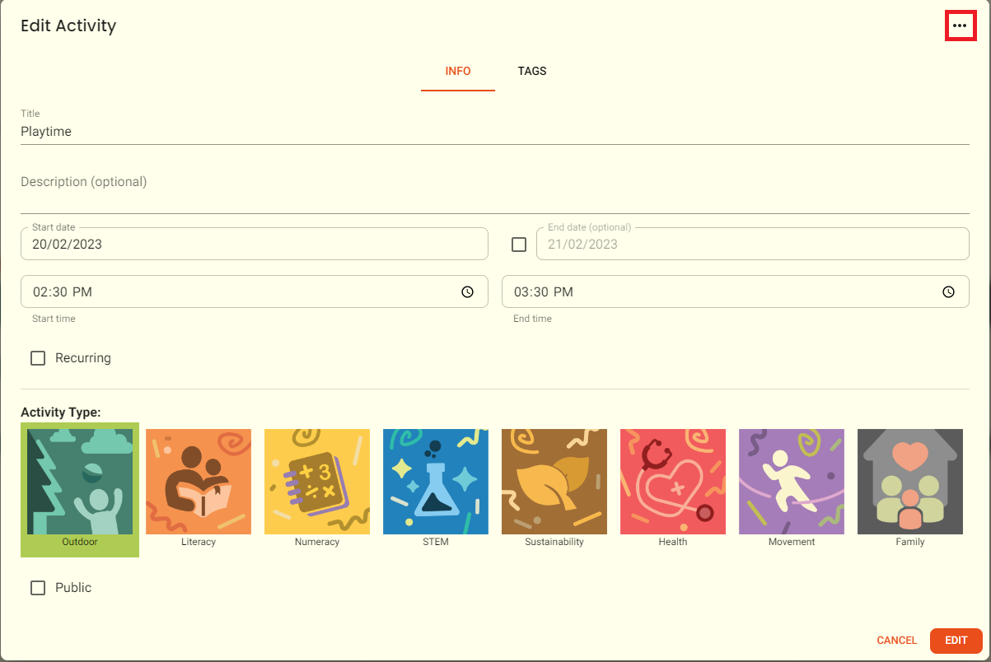Pick the Numeracy activity type icon
991x662 pixels.
[317, 482]
